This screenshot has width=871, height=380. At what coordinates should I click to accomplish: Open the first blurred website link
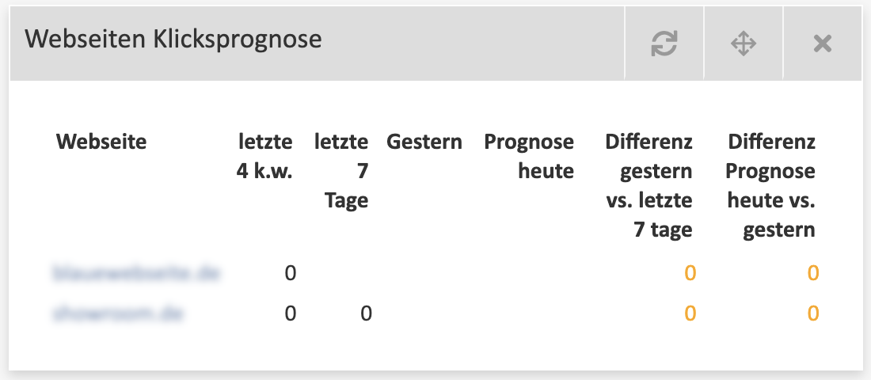(x=137, y=273)
